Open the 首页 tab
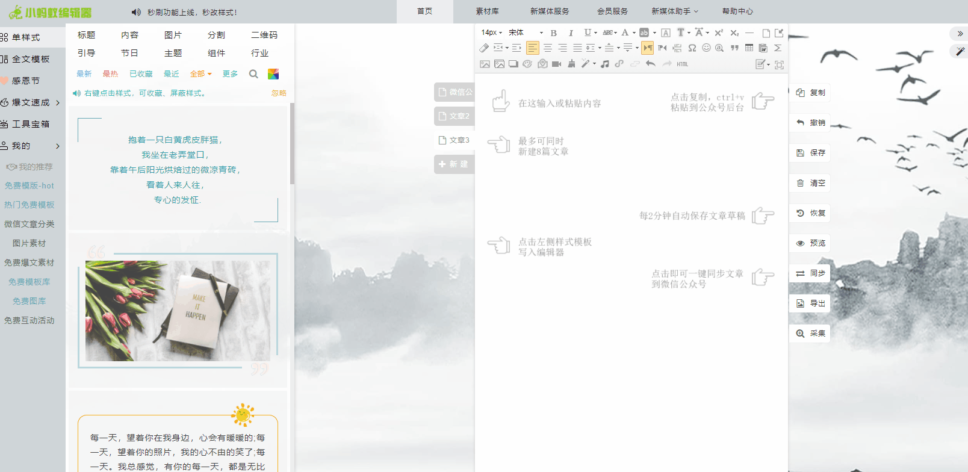The height and width of the screenshot is (472, 968). coord(424,11)
